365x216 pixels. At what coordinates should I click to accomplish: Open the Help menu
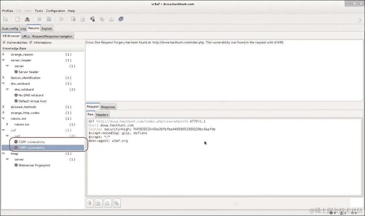point(71,11)
